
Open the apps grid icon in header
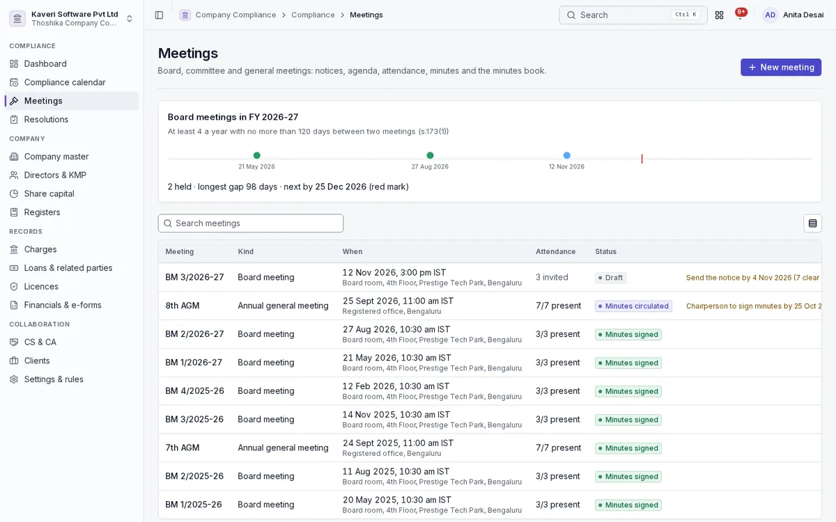point(719,15)
